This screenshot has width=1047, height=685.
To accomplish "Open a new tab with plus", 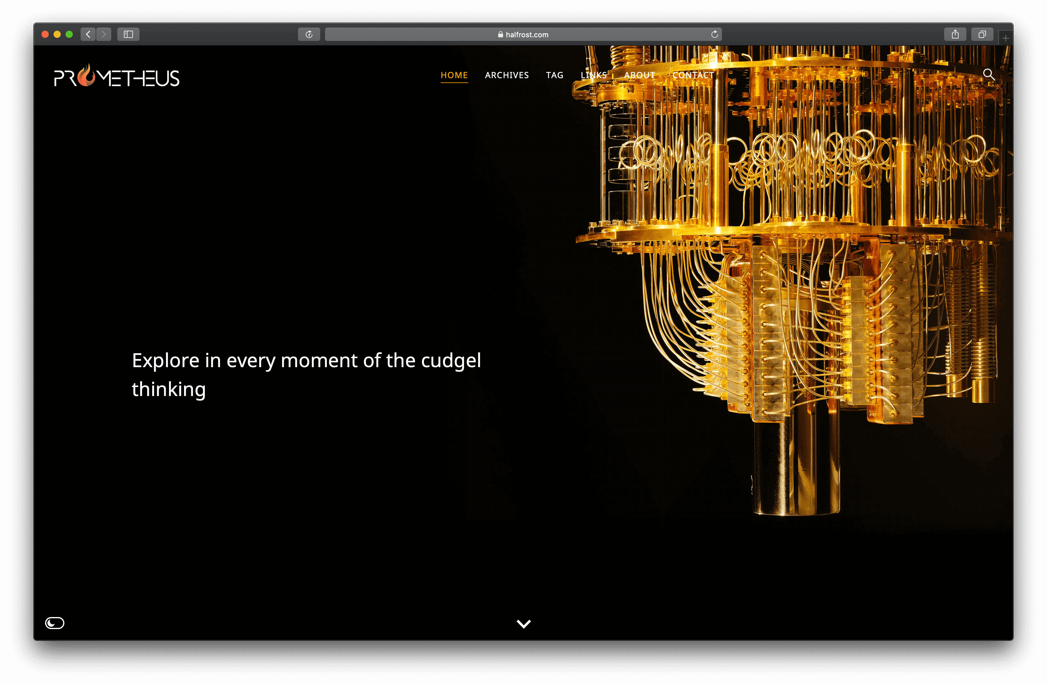I will pyautogui.click(x=1006, y=39).
